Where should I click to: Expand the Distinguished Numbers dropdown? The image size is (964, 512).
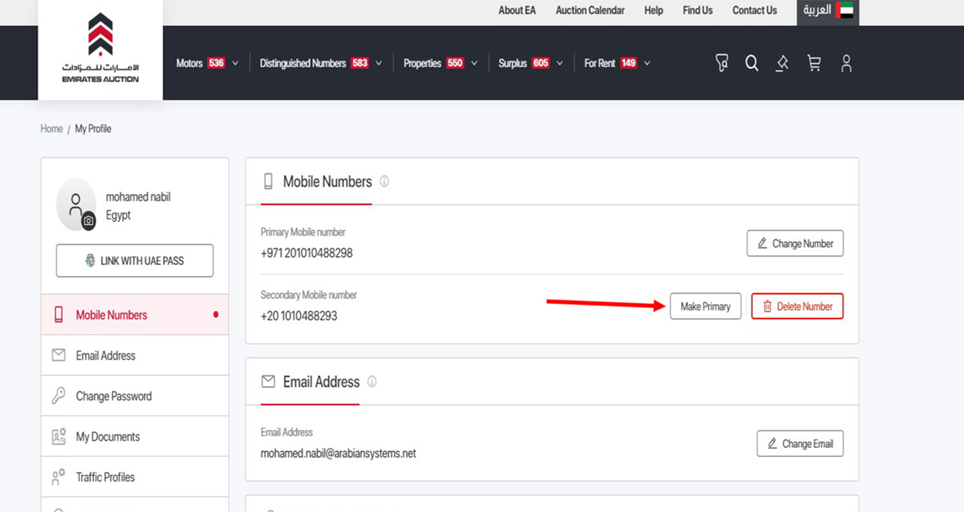coord(320,63)
